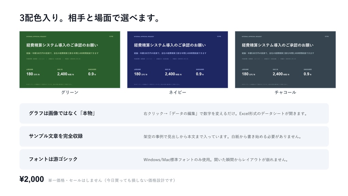
Task: Click the グラフは画像ではなく「本物」 feature title
Action: (62, 113)
